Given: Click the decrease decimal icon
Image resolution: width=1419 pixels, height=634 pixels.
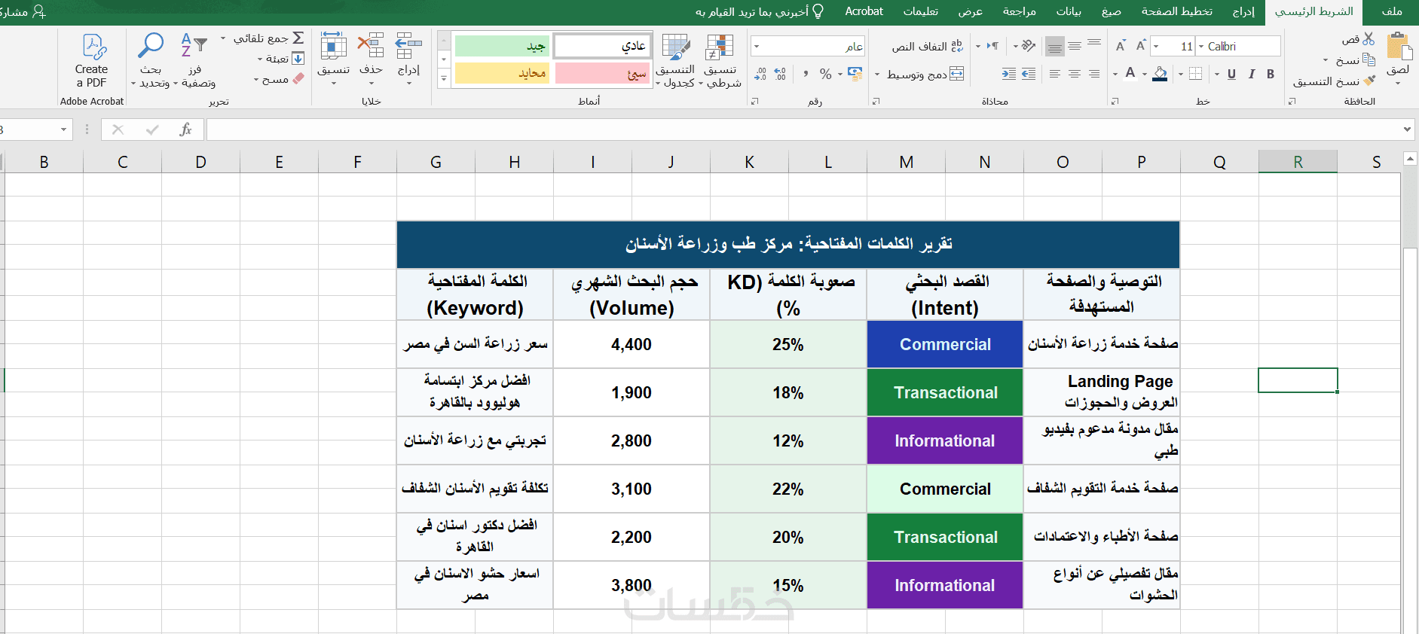Looking at the screenshot, I should coord(760,74).
